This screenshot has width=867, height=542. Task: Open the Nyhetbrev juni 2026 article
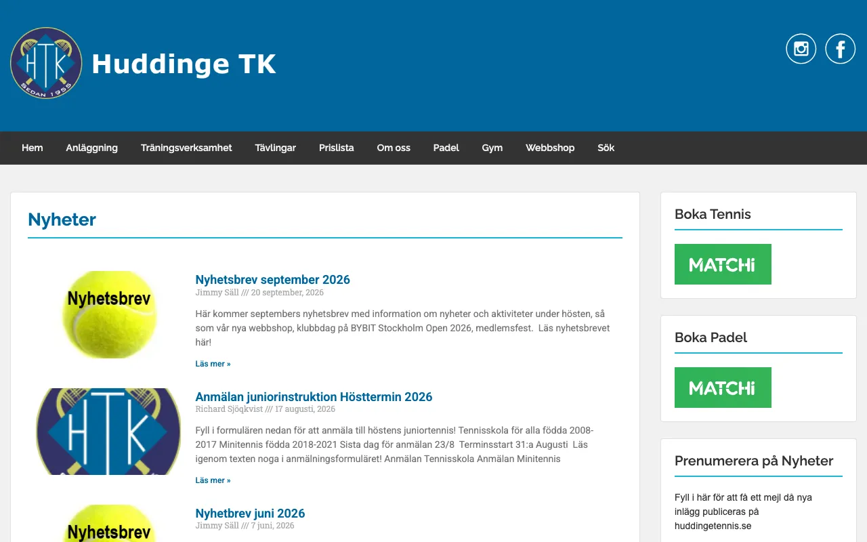click(250, 514)
